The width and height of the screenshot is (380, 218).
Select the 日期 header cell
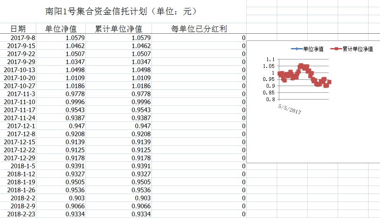tap(18, 29)
